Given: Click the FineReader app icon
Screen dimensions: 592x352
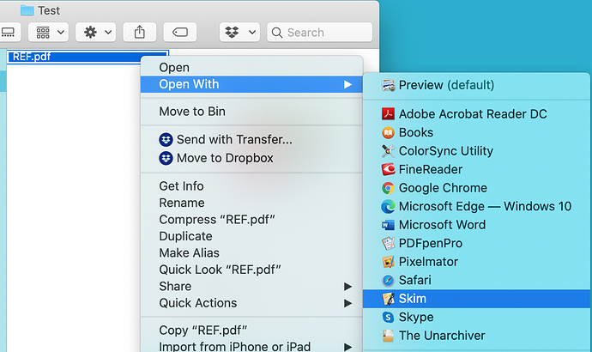Looking at the screenshot, I should tap(388, 170).
